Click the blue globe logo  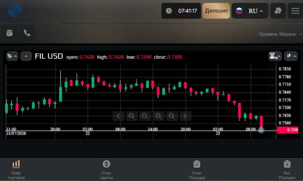point(15,11)
